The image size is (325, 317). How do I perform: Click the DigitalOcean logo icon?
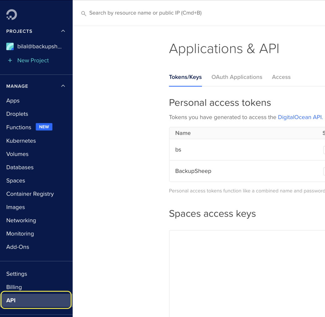tap(11, 15)
